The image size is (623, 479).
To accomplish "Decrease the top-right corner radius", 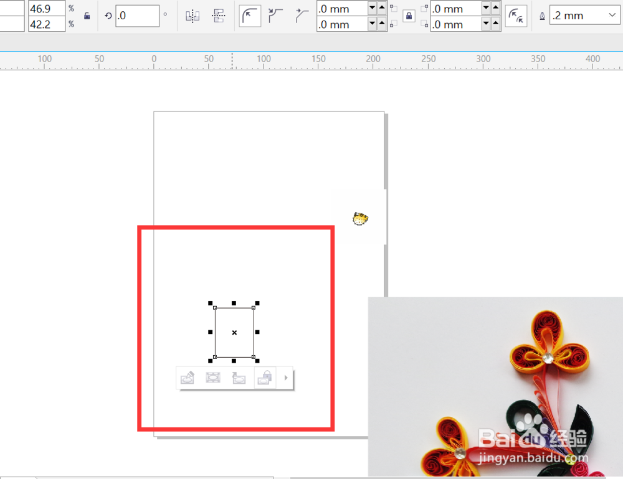I will 486,8.
